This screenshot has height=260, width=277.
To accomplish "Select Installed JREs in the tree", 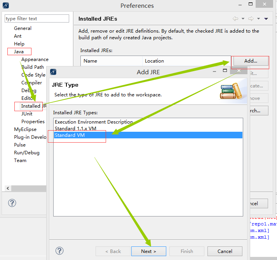I will (x=33, y=106).
